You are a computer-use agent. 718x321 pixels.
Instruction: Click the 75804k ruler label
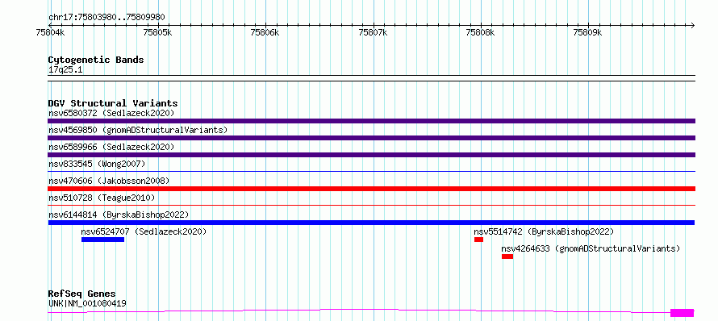50,32
